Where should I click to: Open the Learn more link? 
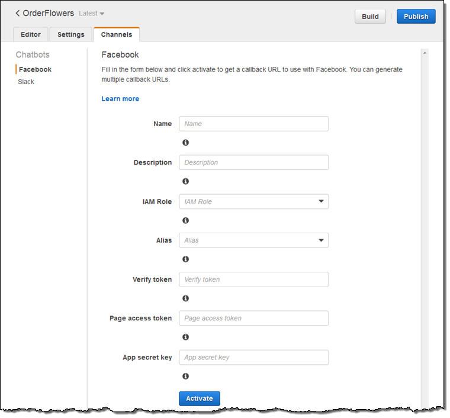pyautogui.click(x=120, y=99)
